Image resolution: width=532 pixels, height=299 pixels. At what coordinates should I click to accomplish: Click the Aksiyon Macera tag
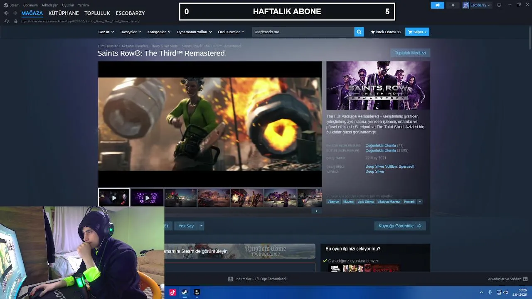[389, 202]
